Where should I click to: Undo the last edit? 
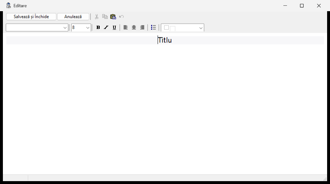(x=121, y=17)
